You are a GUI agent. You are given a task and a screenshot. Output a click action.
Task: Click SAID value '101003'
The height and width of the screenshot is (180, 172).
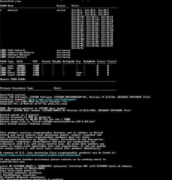tap(21, 70)
